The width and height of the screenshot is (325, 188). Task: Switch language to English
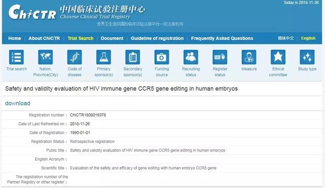pyautogui.click(x=308, y=38)
